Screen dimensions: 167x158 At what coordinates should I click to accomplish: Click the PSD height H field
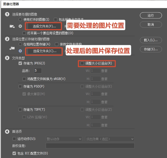tap(96, 102)
